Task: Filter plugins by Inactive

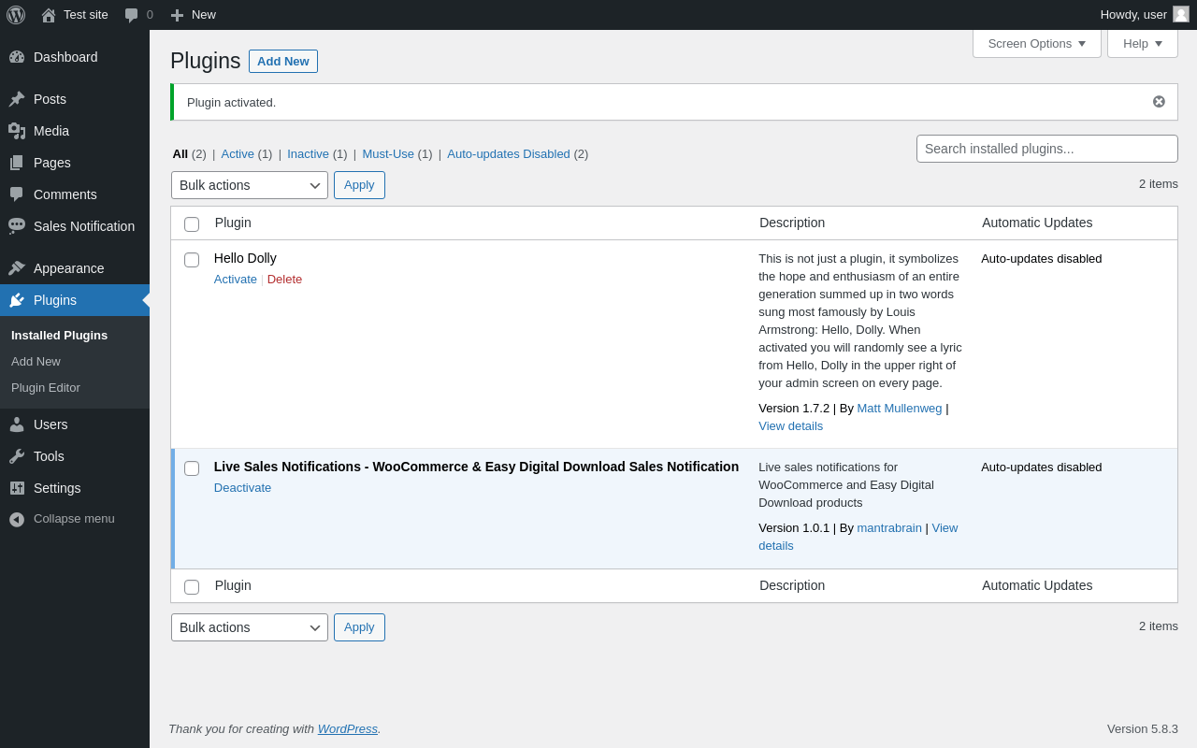Action: point(308,154)
